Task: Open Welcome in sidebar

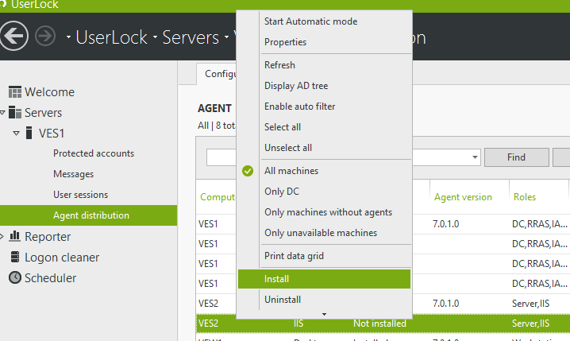Action: tap(49, 92)
